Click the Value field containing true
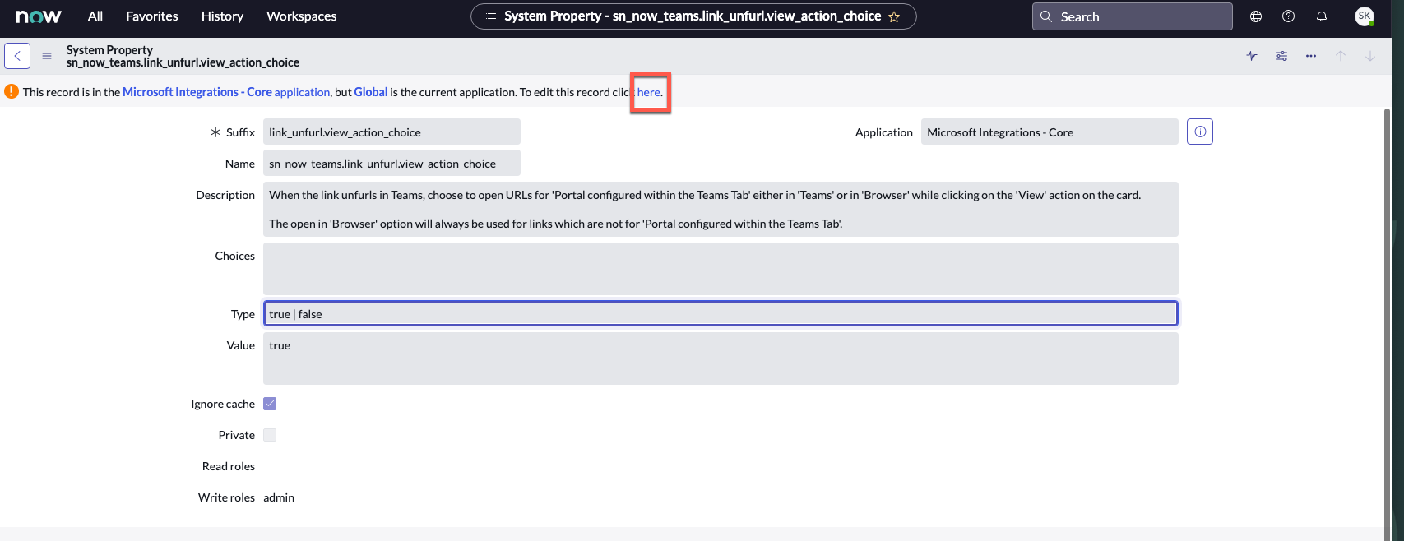The width and height of the screenshot is (1404, 541). click(x=721, y=358)
